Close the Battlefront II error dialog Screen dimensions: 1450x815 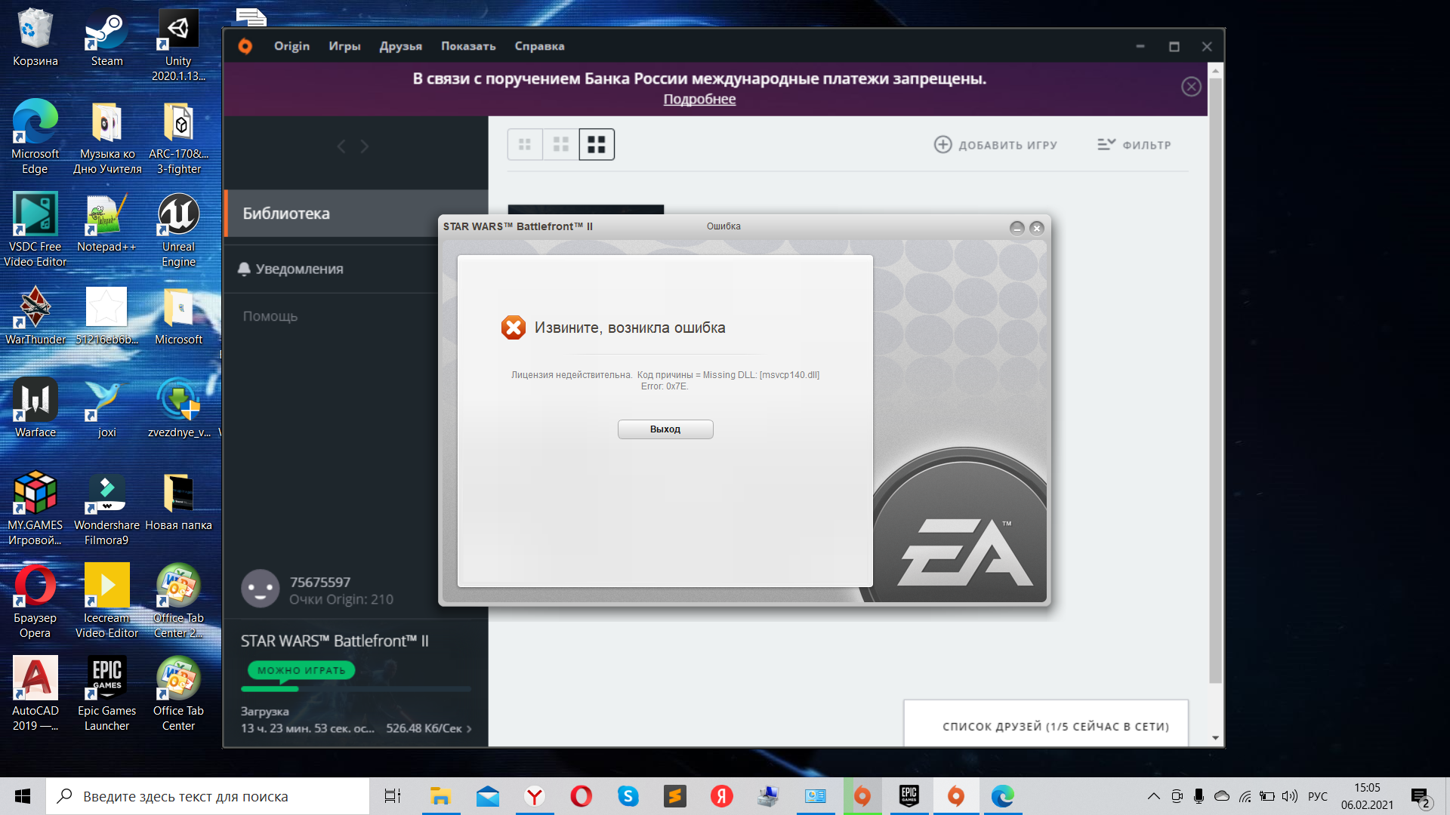tap(1037, 228)
